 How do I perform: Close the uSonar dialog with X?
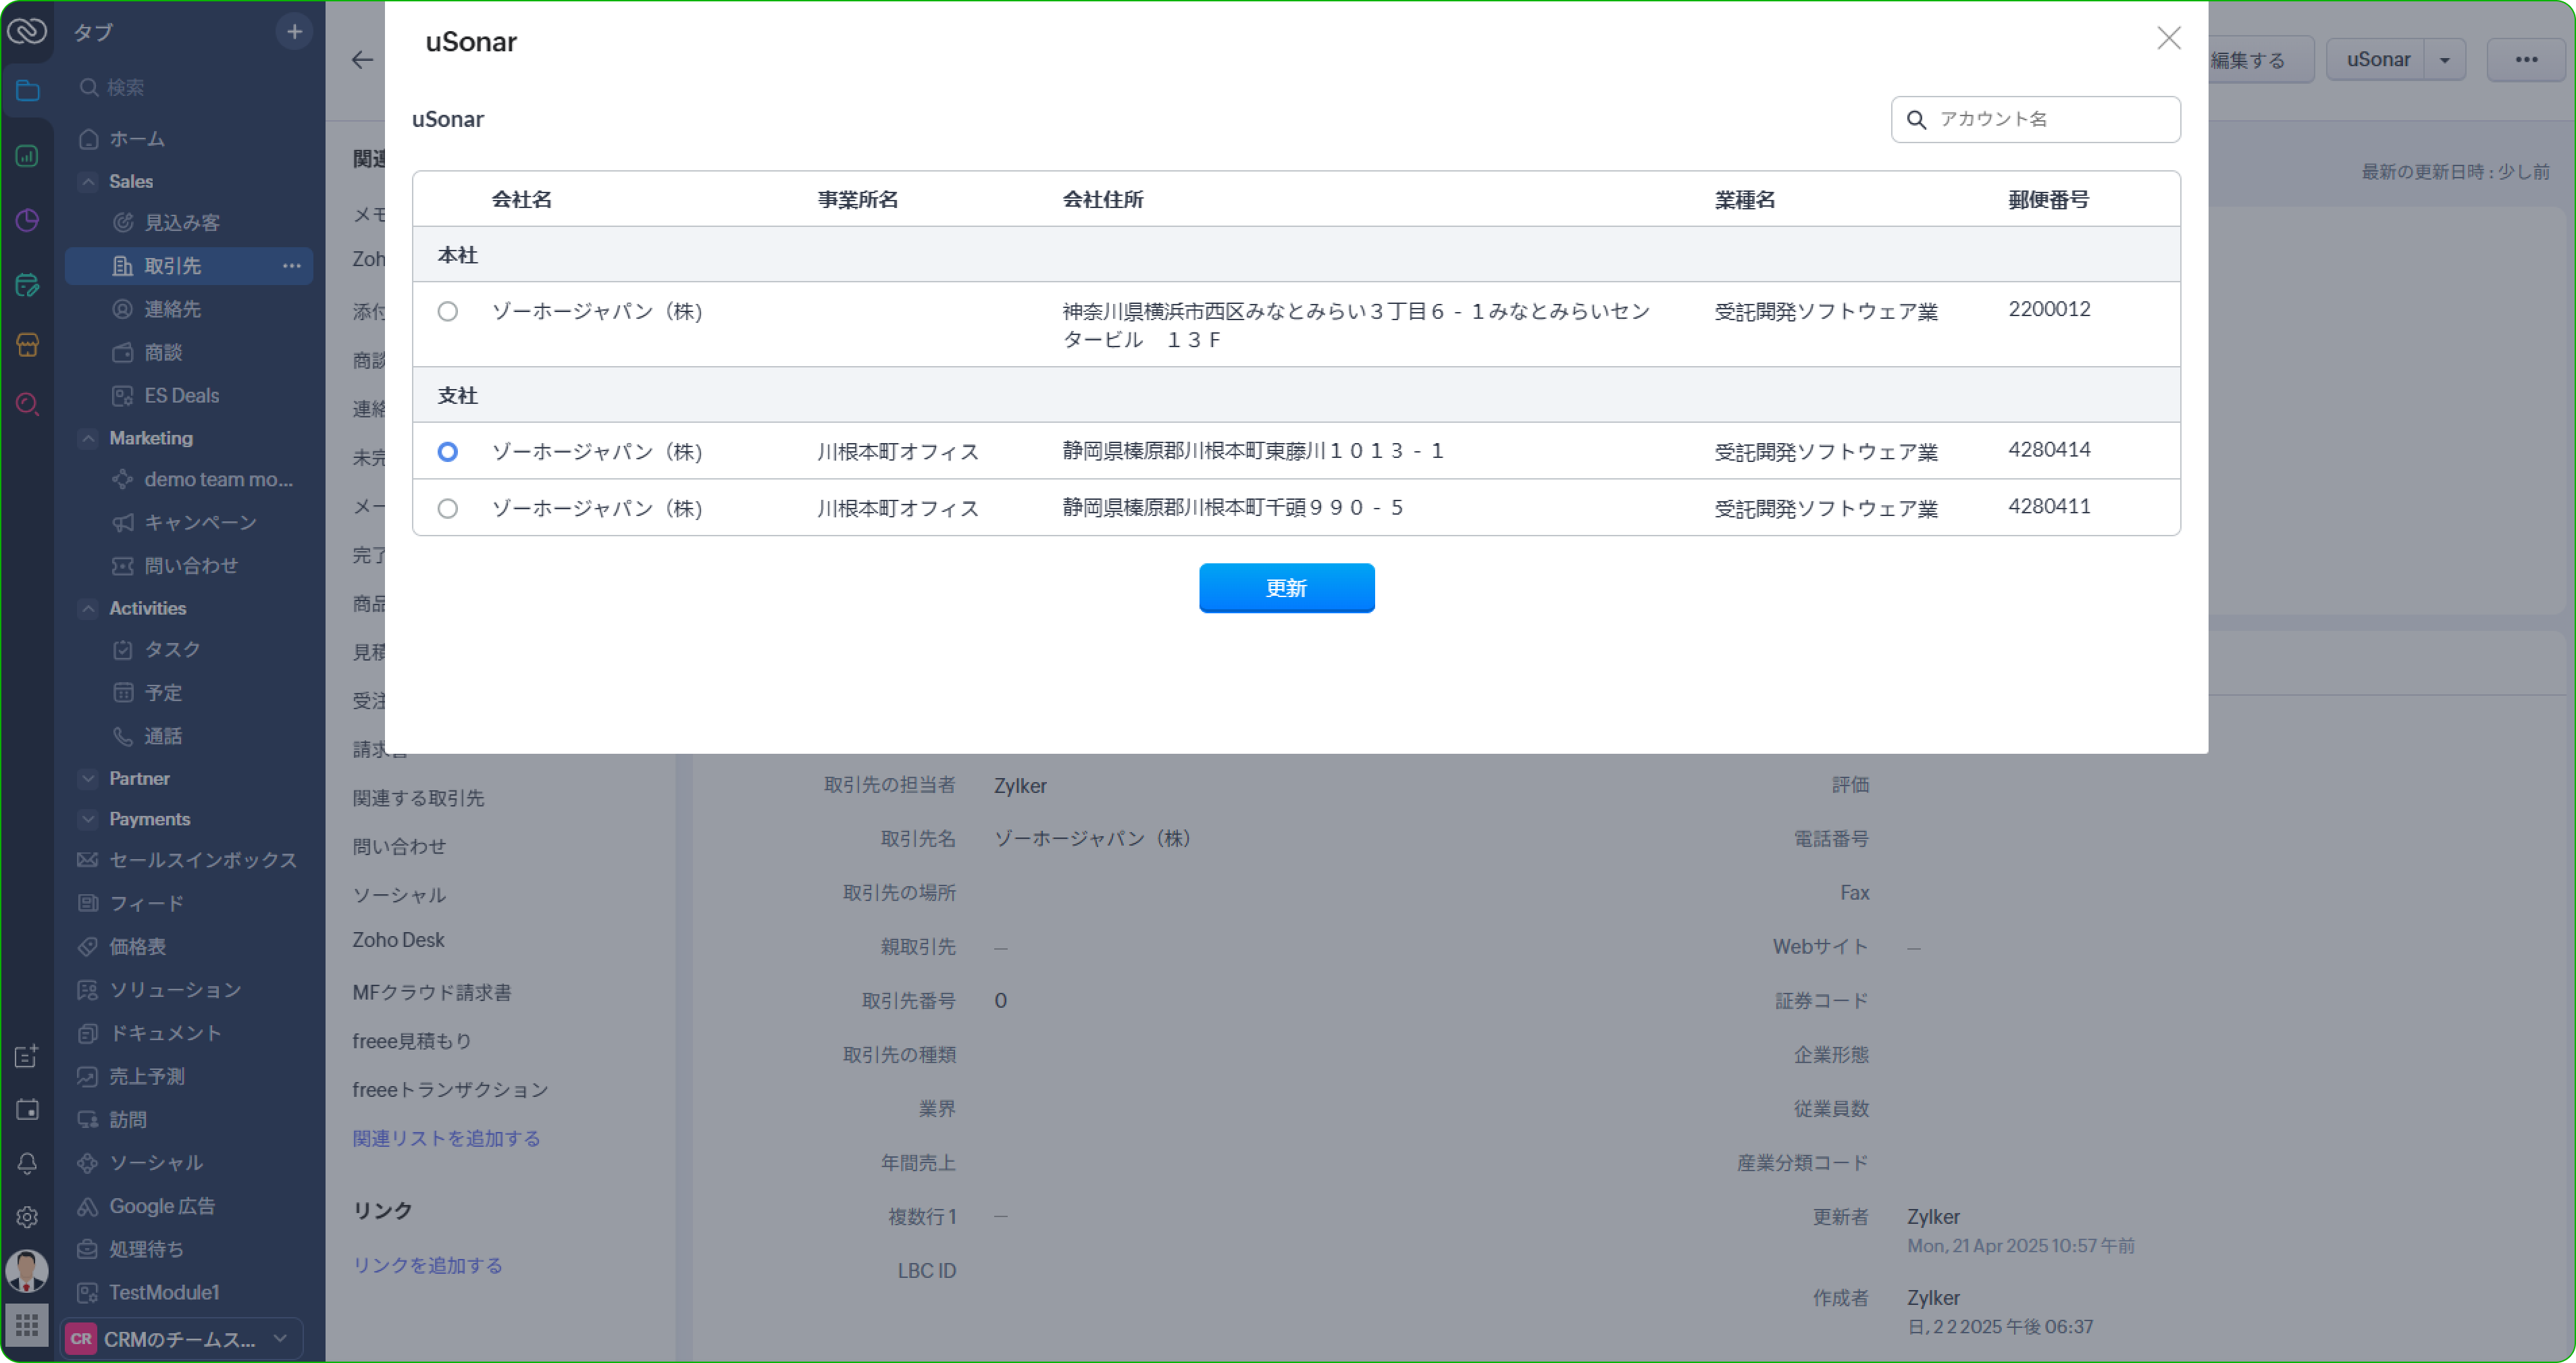coord(2168,38)
